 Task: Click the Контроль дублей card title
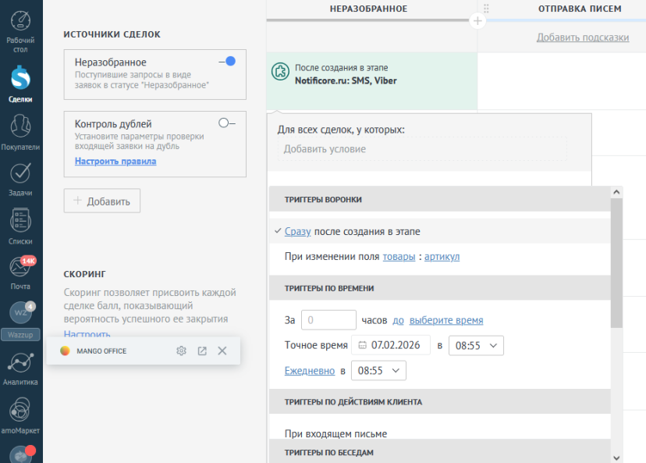[x=113, y=123]
